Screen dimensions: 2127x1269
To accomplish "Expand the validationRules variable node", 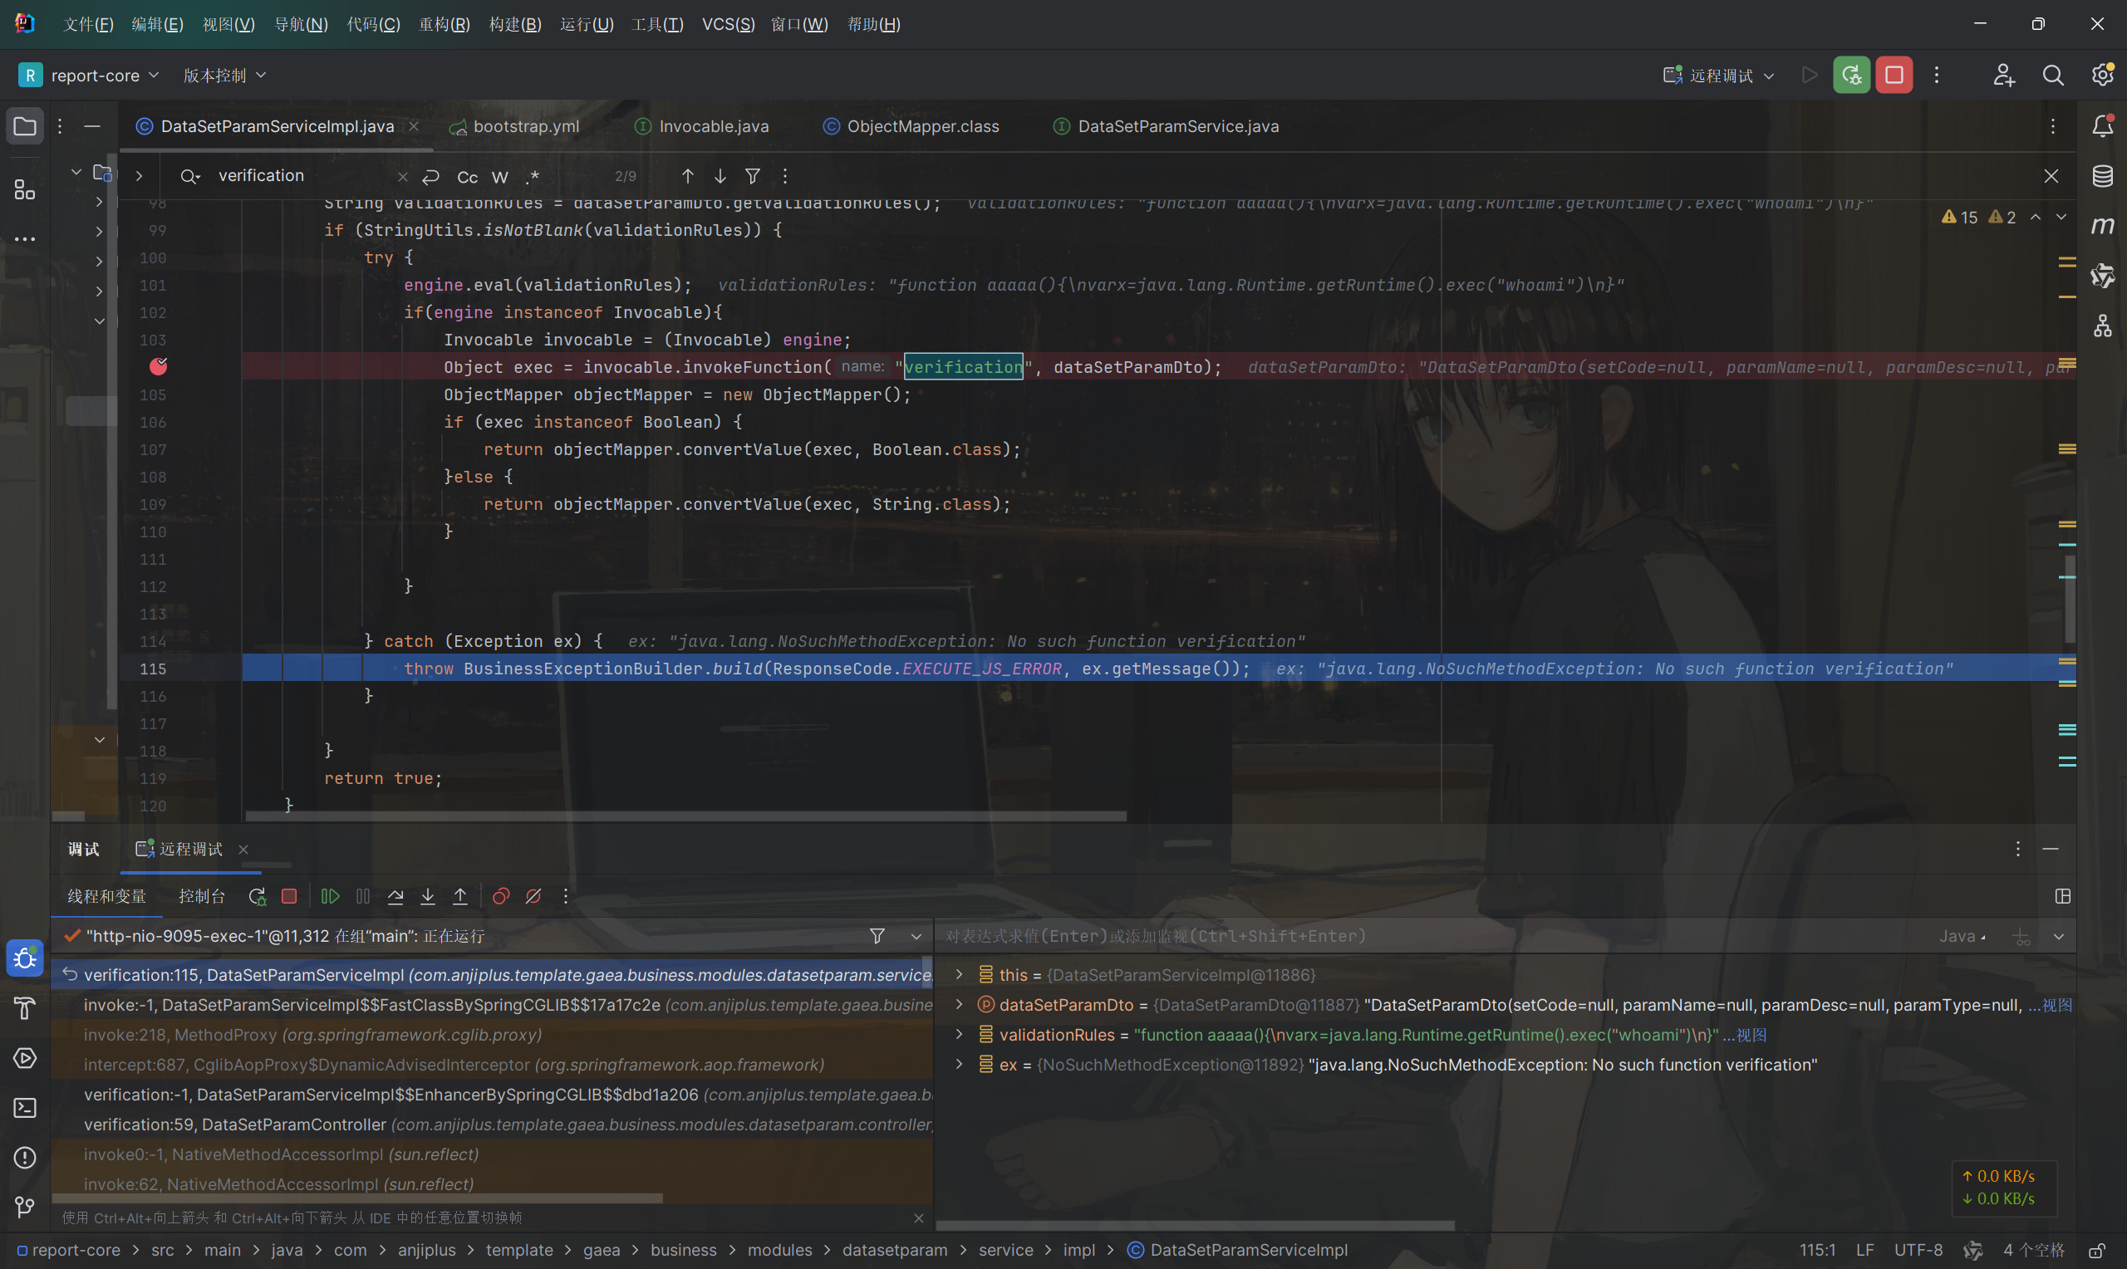I will pyautogui.click(x=960, y=1035).
